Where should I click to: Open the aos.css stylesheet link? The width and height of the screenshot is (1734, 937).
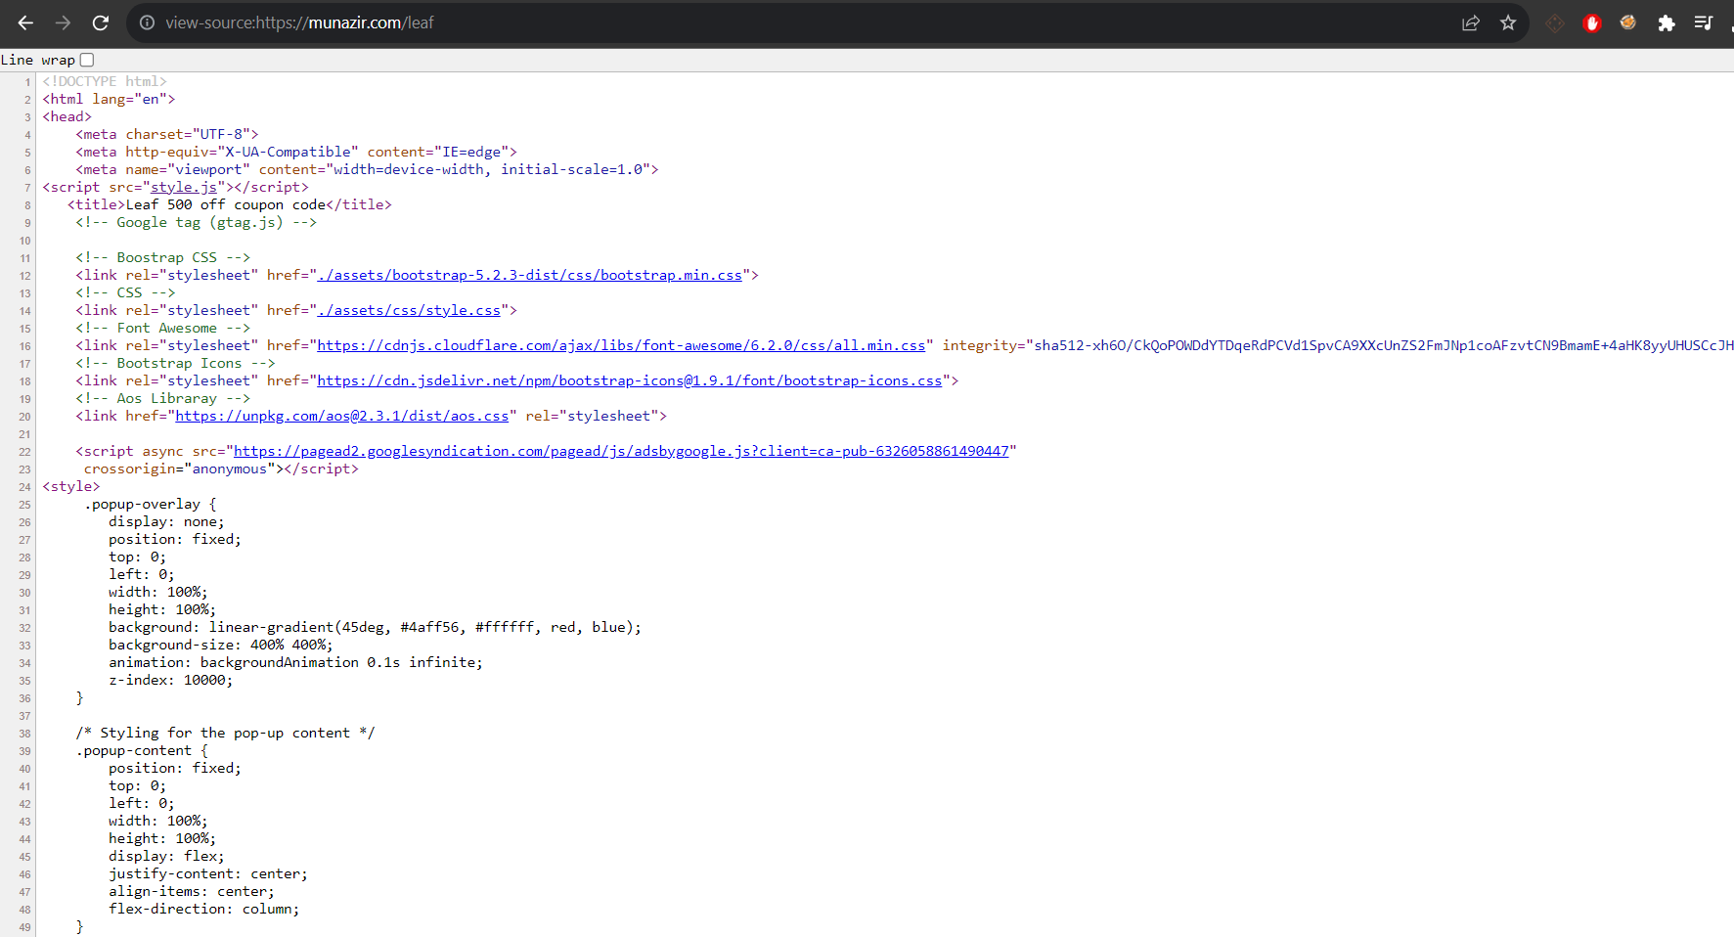point(343,416)
